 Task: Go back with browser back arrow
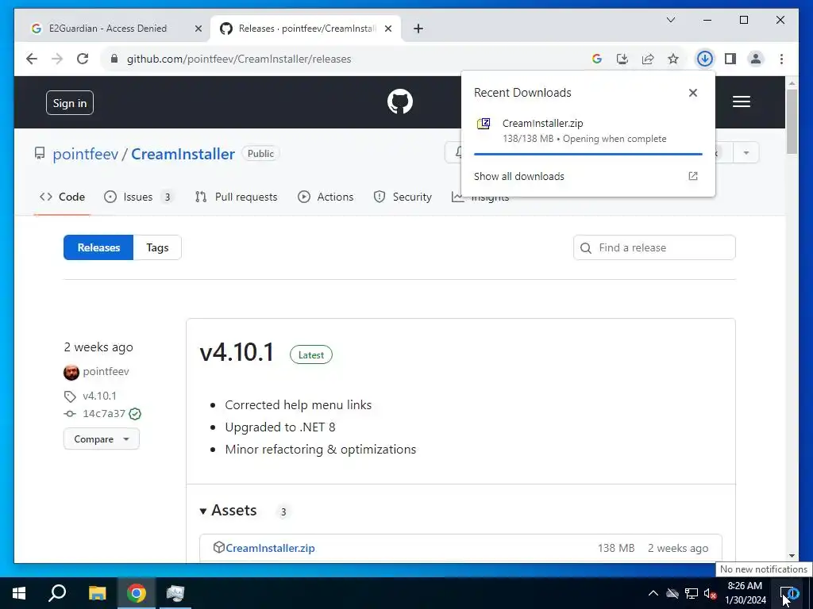32,59
